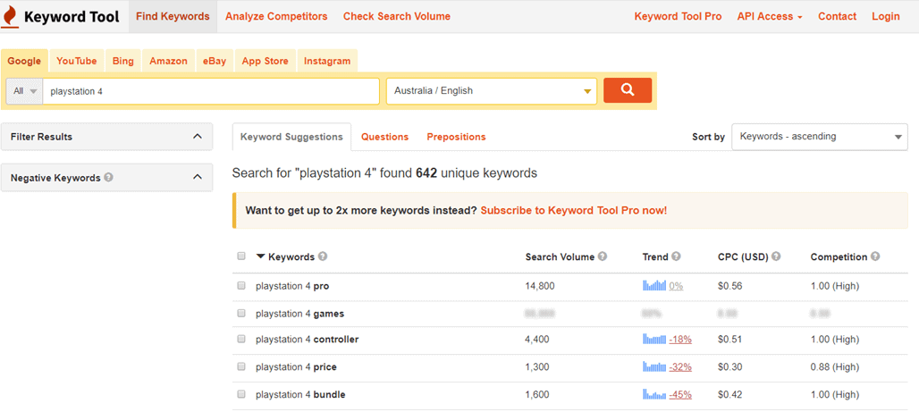Screen dimensions: 919x412
Task: Click the Keywords column sort arrow
Action: pyautogui.click(x=261, y=256)
